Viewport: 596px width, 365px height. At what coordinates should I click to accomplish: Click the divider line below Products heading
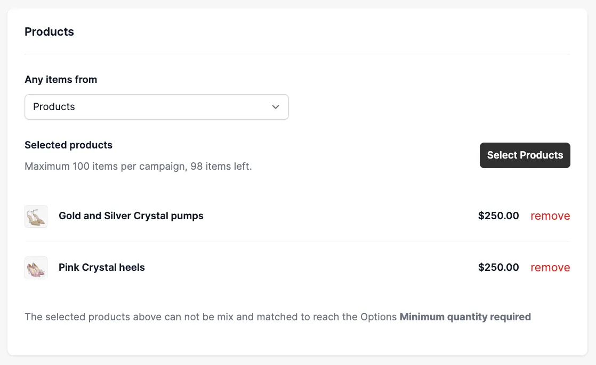(297, 54)
